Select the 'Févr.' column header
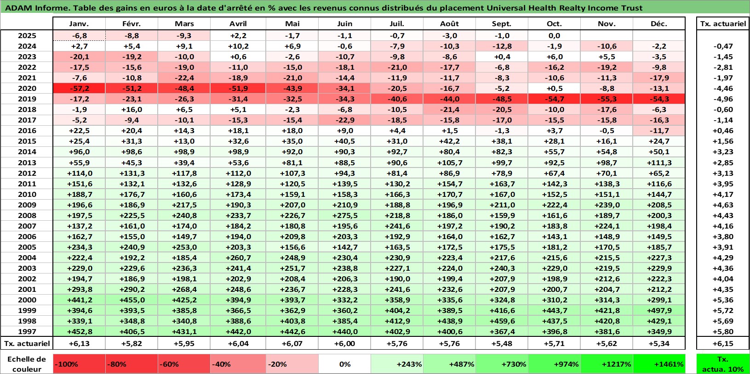 (x=132, y=24)
